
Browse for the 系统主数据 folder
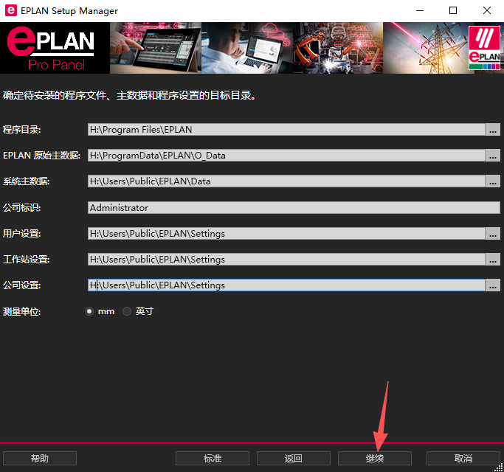pos(492,181)
